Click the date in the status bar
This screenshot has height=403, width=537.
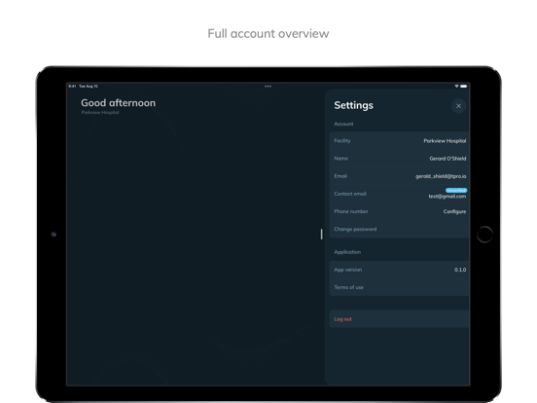[x=89, y=87]
